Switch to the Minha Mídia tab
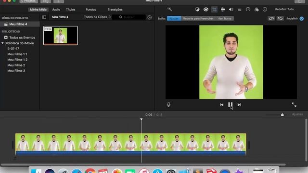 38,10
